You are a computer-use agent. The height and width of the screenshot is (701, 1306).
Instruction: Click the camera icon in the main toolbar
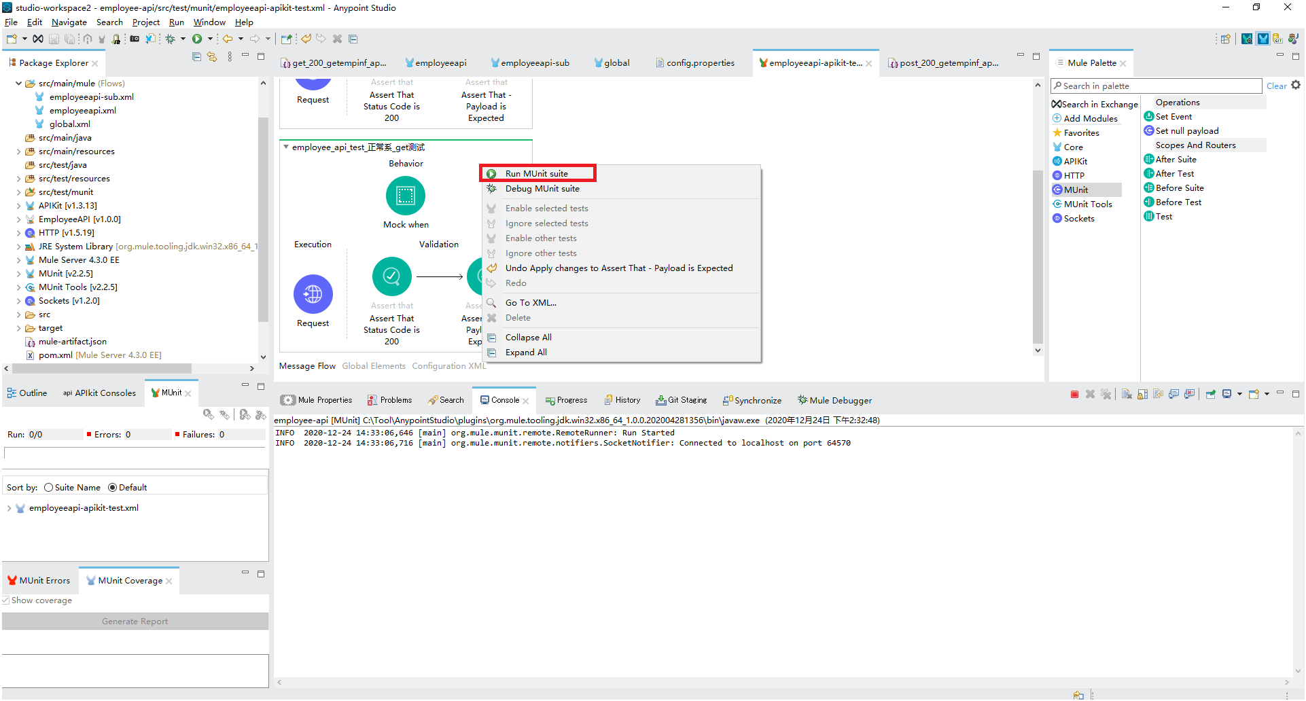135,39
